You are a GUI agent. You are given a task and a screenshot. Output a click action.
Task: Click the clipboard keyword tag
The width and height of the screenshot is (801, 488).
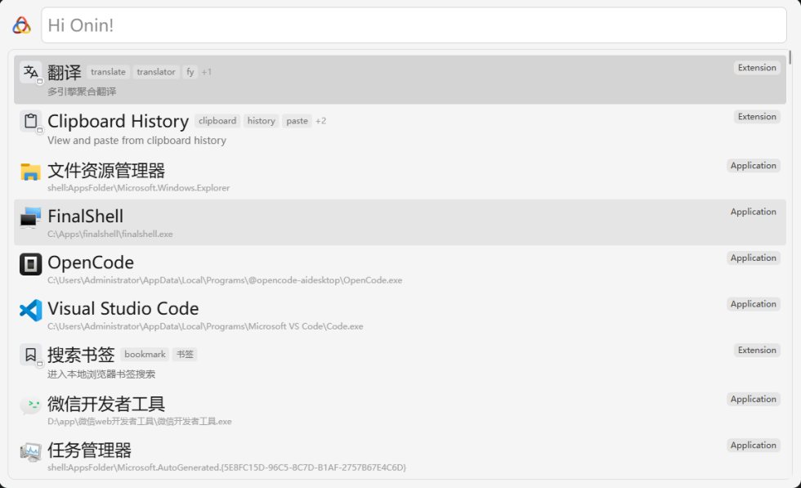tap(217, 121)
